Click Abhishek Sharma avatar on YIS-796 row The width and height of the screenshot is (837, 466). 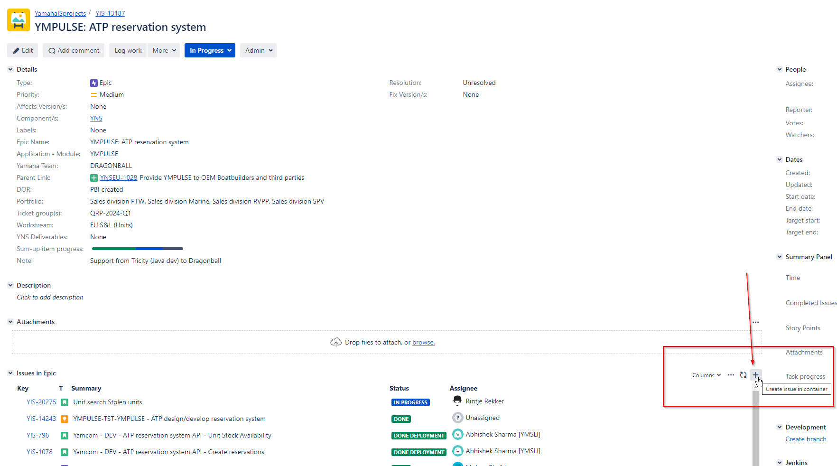point(457,434)
